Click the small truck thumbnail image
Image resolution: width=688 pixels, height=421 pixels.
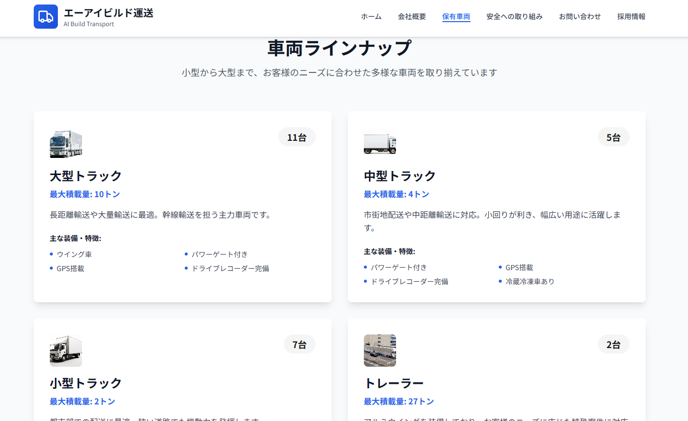[x=66, y=351]
